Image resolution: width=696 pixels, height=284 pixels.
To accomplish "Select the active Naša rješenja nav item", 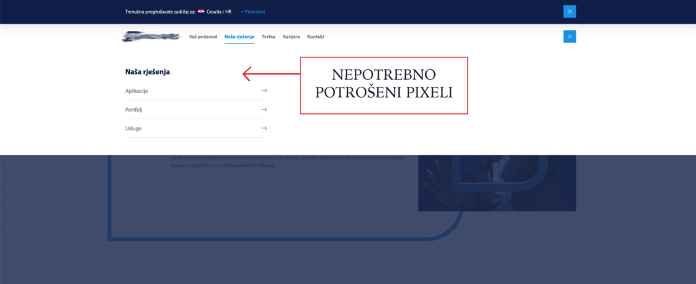I will [239, 37].
